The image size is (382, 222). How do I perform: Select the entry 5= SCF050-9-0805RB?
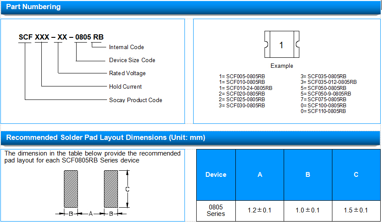click(x=326, y=94)
